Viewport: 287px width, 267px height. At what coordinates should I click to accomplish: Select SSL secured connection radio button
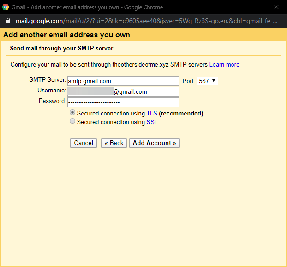(72, 121)
